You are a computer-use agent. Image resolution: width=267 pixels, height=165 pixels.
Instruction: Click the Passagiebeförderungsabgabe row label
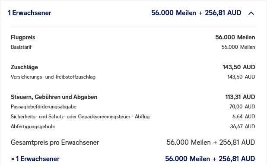tap(44, 107)
